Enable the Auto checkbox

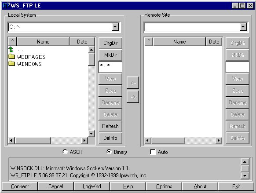[x=153, y=152]
